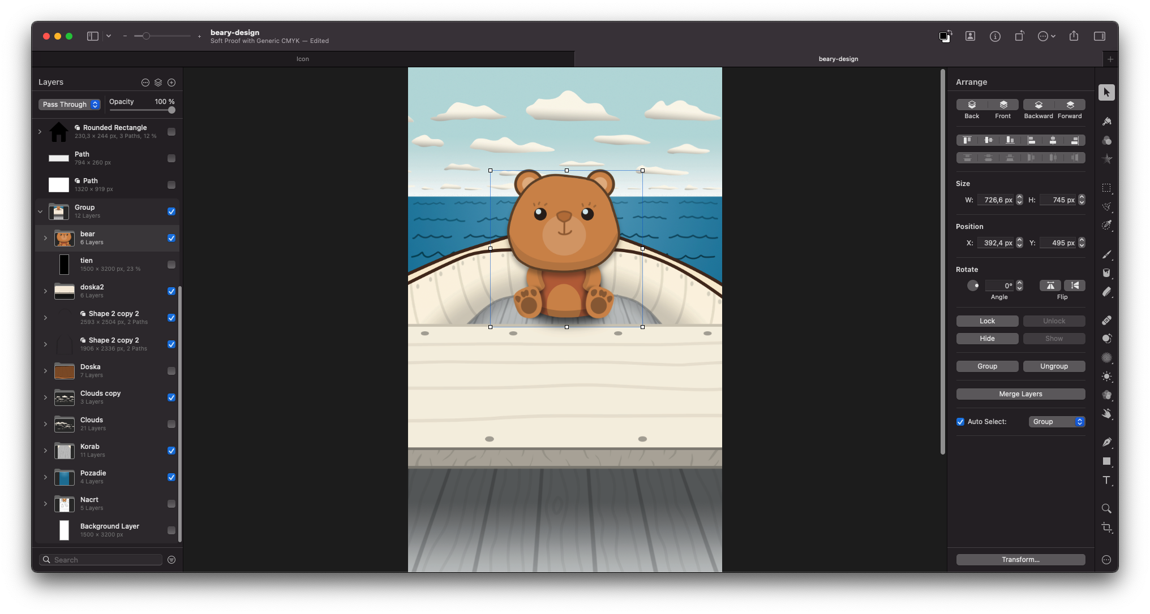Switch to the Icon tab
Screen dimensions: 1150x614
coord(303,59)
